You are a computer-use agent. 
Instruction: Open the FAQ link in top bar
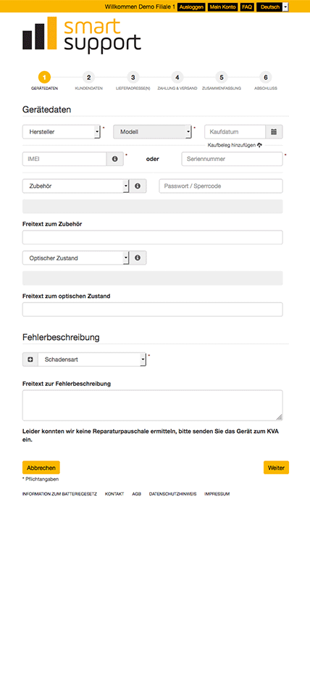pyautogui.click(x=247, y=7)
